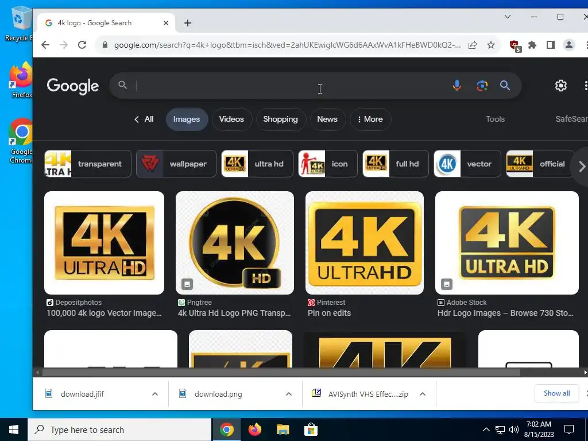Start voice search with microphone icon
588x441 pixels.
457,86
